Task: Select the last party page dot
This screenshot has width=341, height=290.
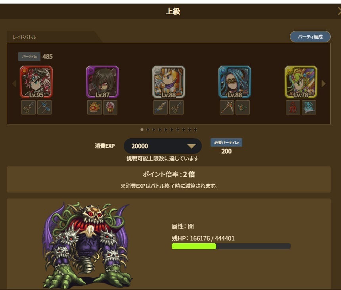Action: pyautogui.click(x=195, y=130)
